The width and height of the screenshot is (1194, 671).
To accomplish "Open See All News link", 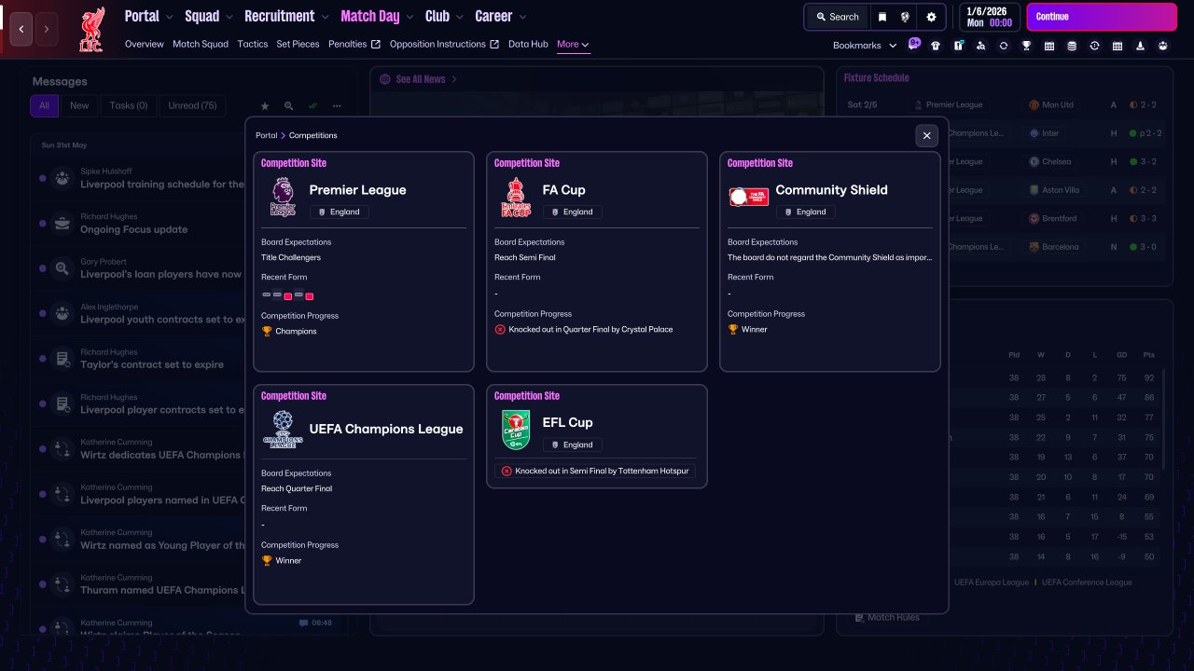I will tap(419, 80).
